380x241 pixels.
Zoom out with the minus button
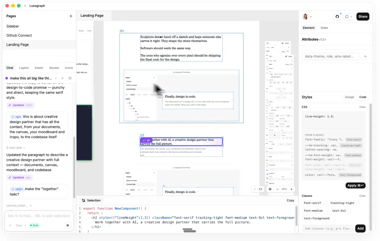click(x=277, y=189)
